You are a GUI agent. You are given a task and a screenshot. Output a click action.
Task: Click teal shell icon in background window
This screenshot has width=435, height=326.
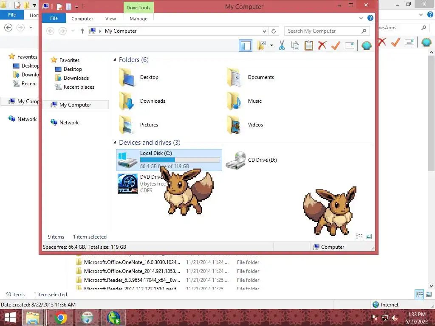coord(427,42)
